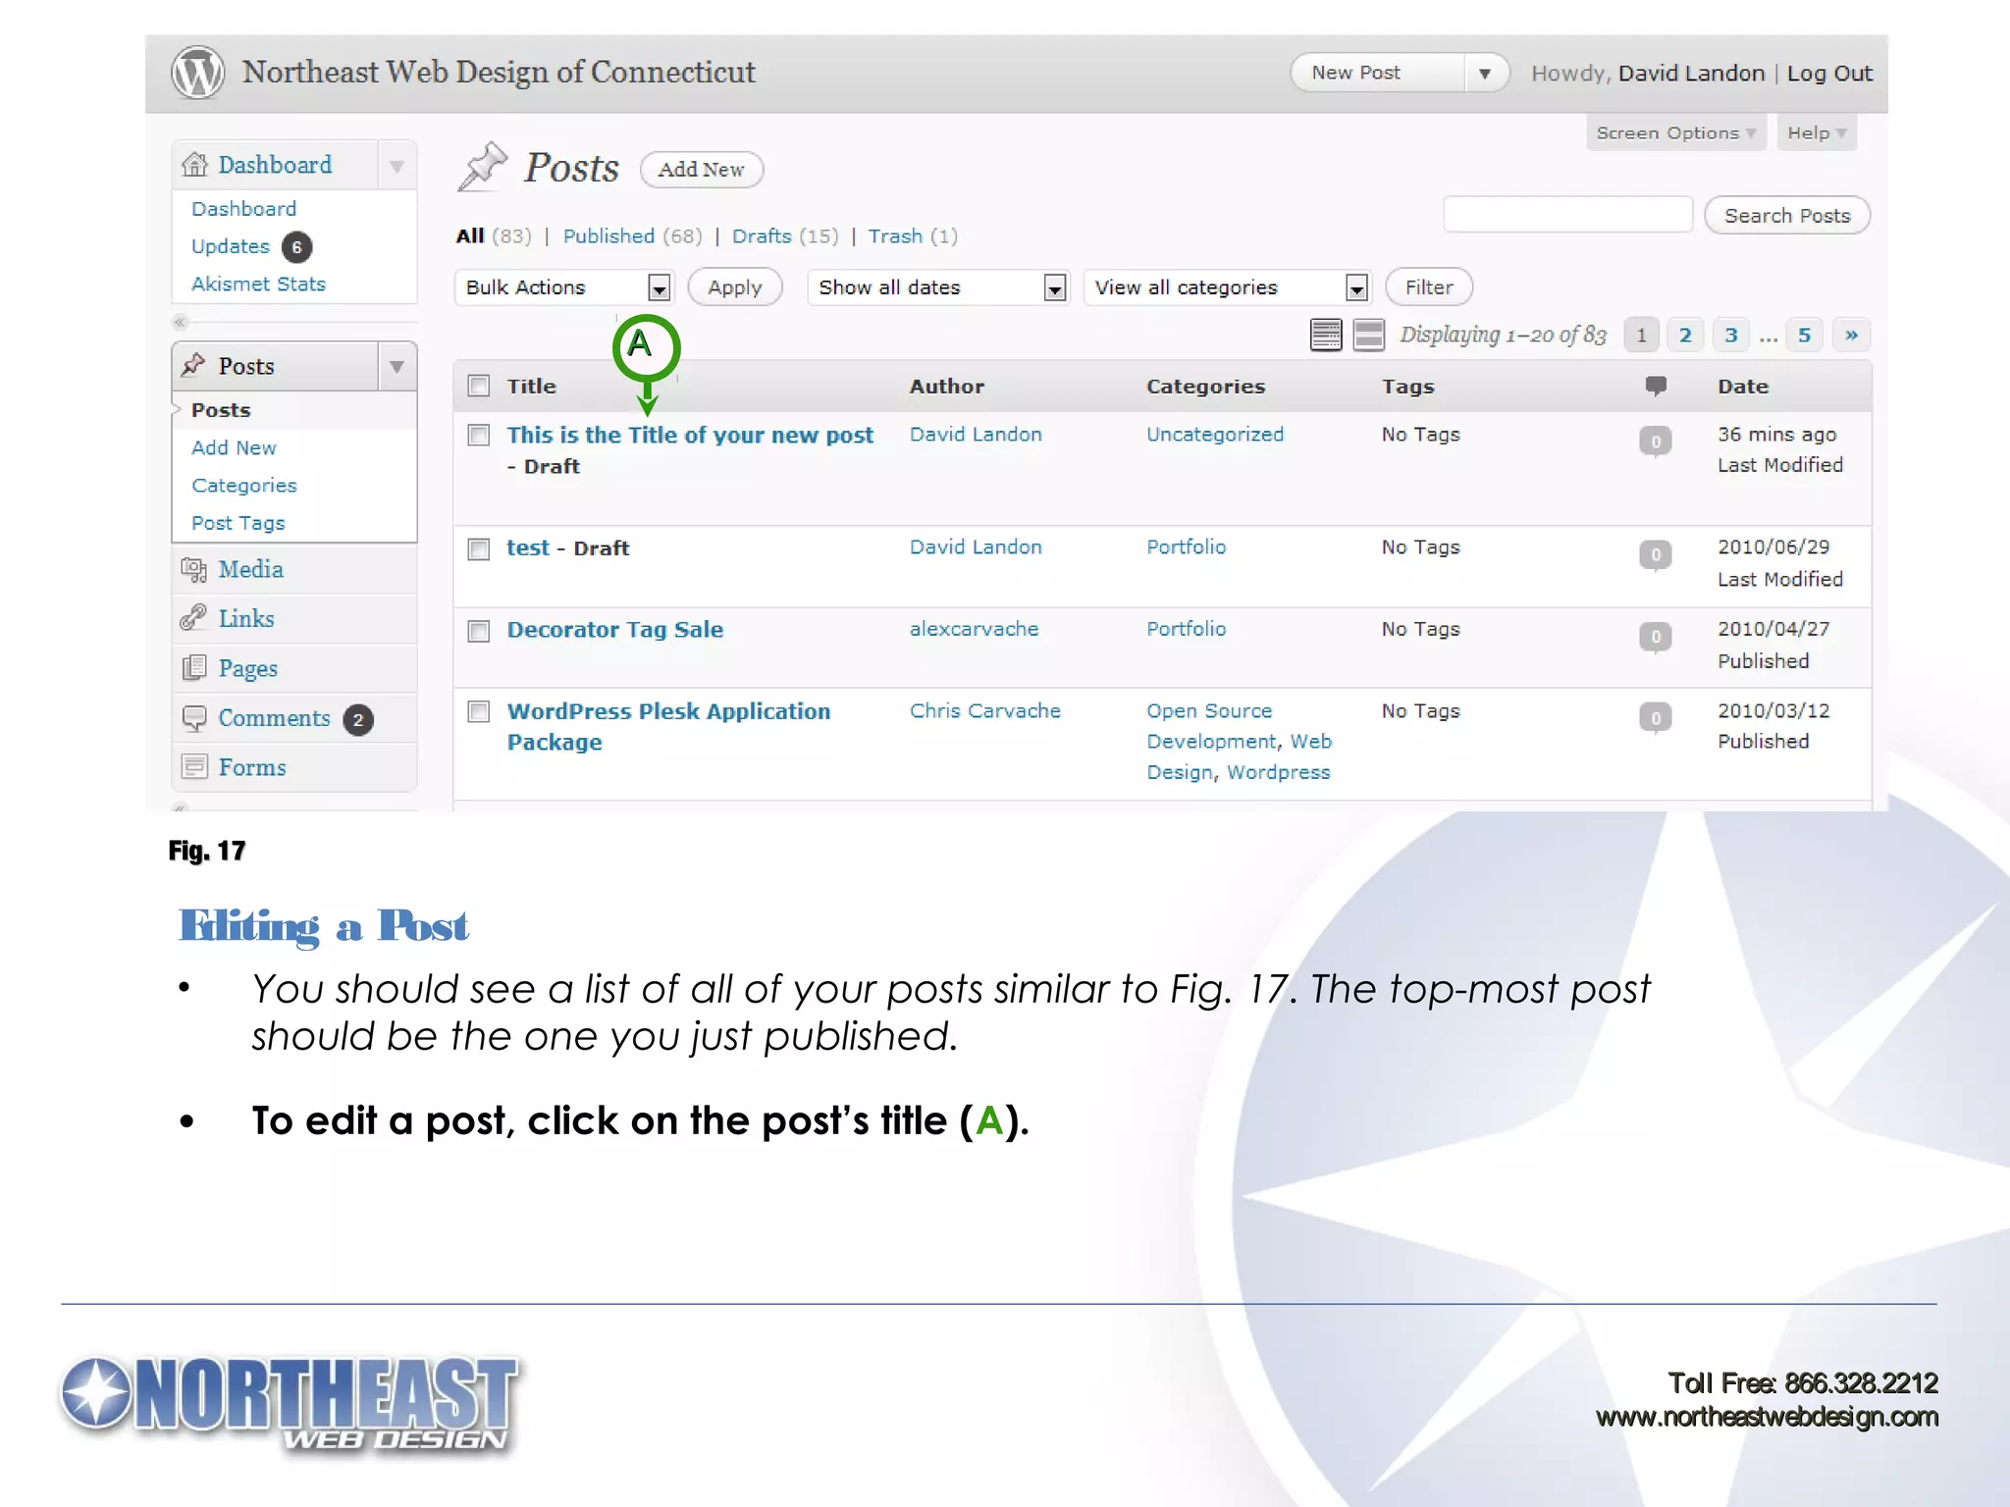Viewport: 2010px width, 1507px height.
Task: Click the Add New button beside Posts heading
Action: click(701, 170)
